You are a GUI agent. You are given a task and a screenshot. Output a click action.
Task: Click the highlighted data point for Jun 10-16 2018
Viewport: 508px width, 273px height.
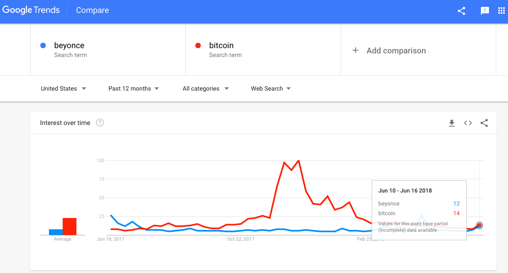click(479, 225)
